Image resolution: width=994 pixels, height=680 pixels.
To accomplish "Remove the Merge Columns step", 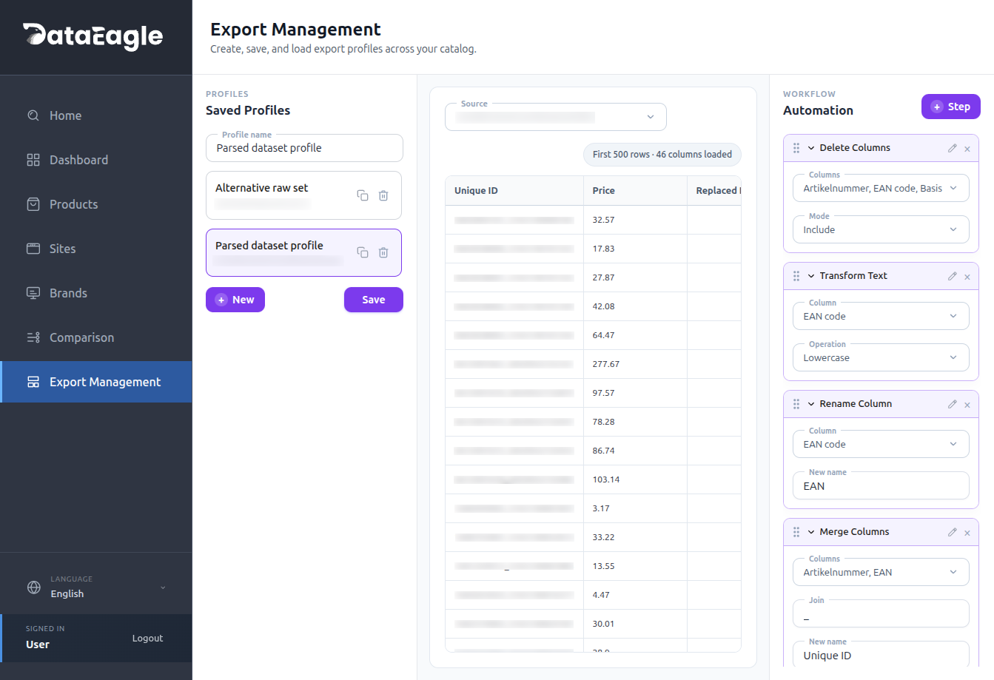I will point(967,533).
